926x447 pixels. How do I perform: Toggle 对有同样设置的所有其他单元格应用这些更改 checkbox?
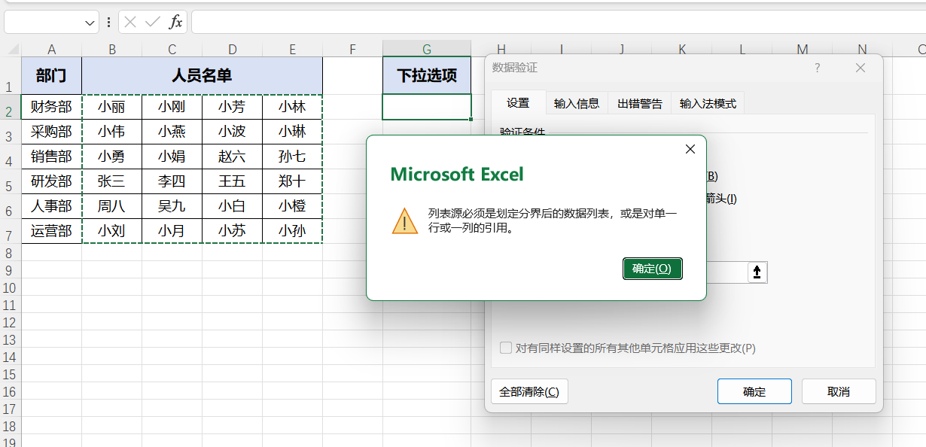[507, 348]
